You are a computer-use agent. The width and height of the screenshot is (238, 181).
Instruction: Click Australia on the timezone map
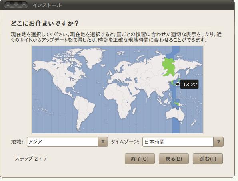(176, 114)
